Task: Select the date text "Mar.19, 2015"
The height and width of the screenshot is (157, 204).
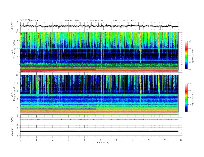Action: pyautogui.click(x=72, y=21)
